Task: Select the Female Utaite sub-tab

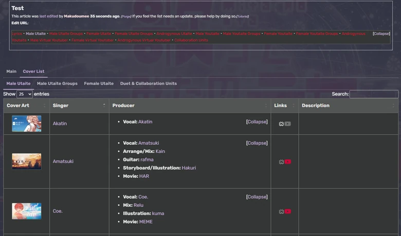Action: [99, 83]
